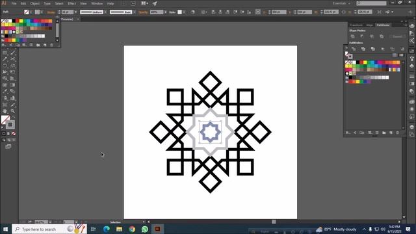Screen dimensions: 416x234
Task: Select the Scale tool
Action: coord(13,66)
